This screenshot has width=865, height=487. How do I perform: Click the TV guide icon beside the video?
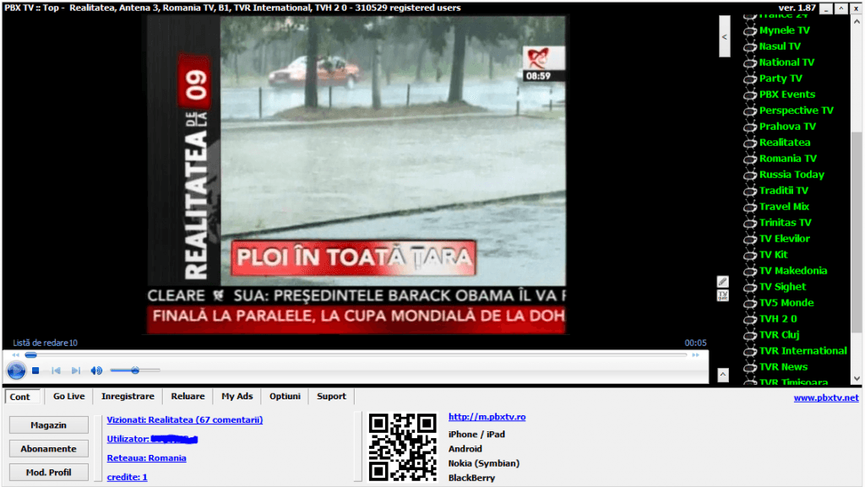click(x=723, y=296)
